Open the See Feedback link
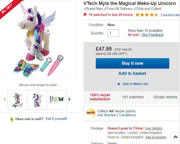The height and width of the screenshot is (144, 180). 153,35
